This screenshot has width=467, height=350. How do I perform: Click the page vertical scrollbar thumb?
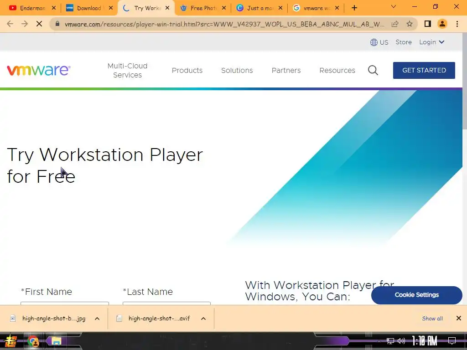[x=464, y=80]
